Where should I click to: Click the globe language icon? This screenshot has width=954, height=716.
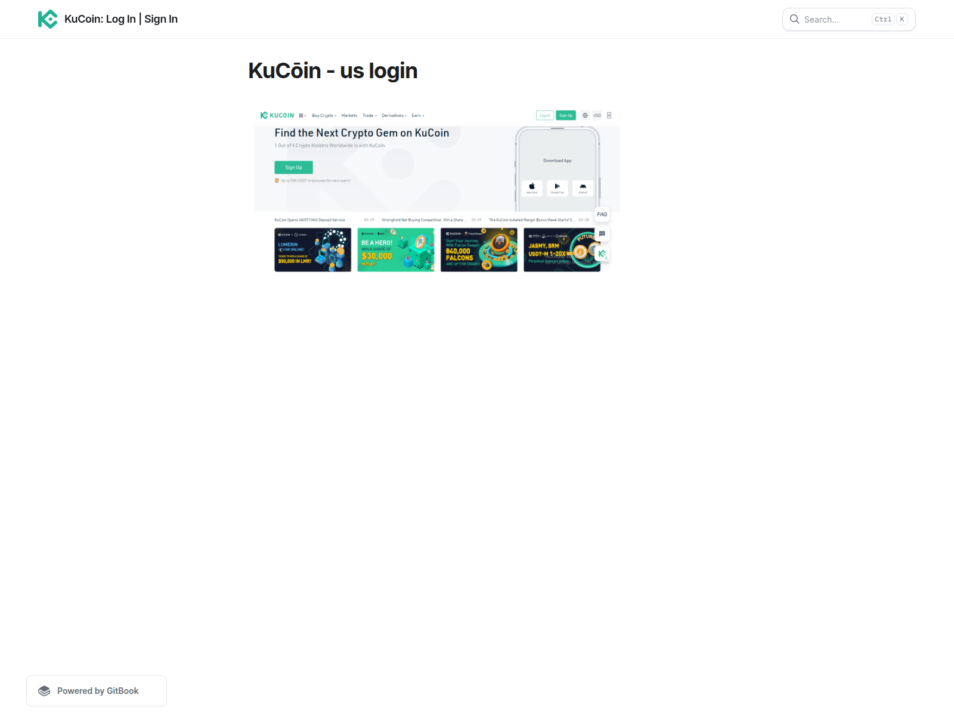585,116
